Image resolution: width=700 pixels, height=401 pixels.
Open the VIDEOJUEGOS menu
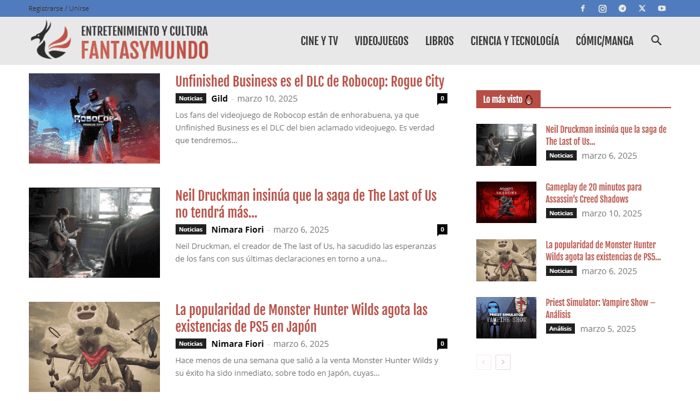[x=381, y=41]
